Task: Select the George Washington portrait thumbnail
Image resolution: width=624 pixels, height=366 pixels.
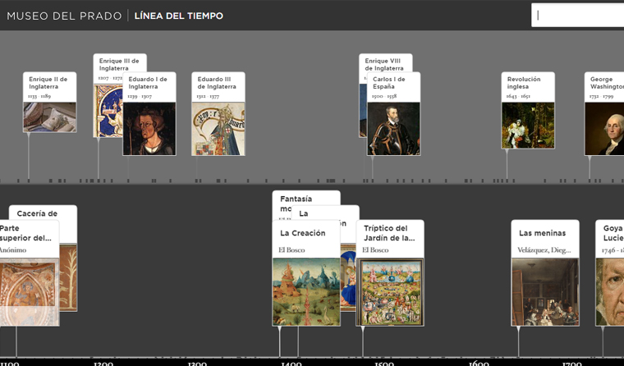Action: (x=604, y=129)
